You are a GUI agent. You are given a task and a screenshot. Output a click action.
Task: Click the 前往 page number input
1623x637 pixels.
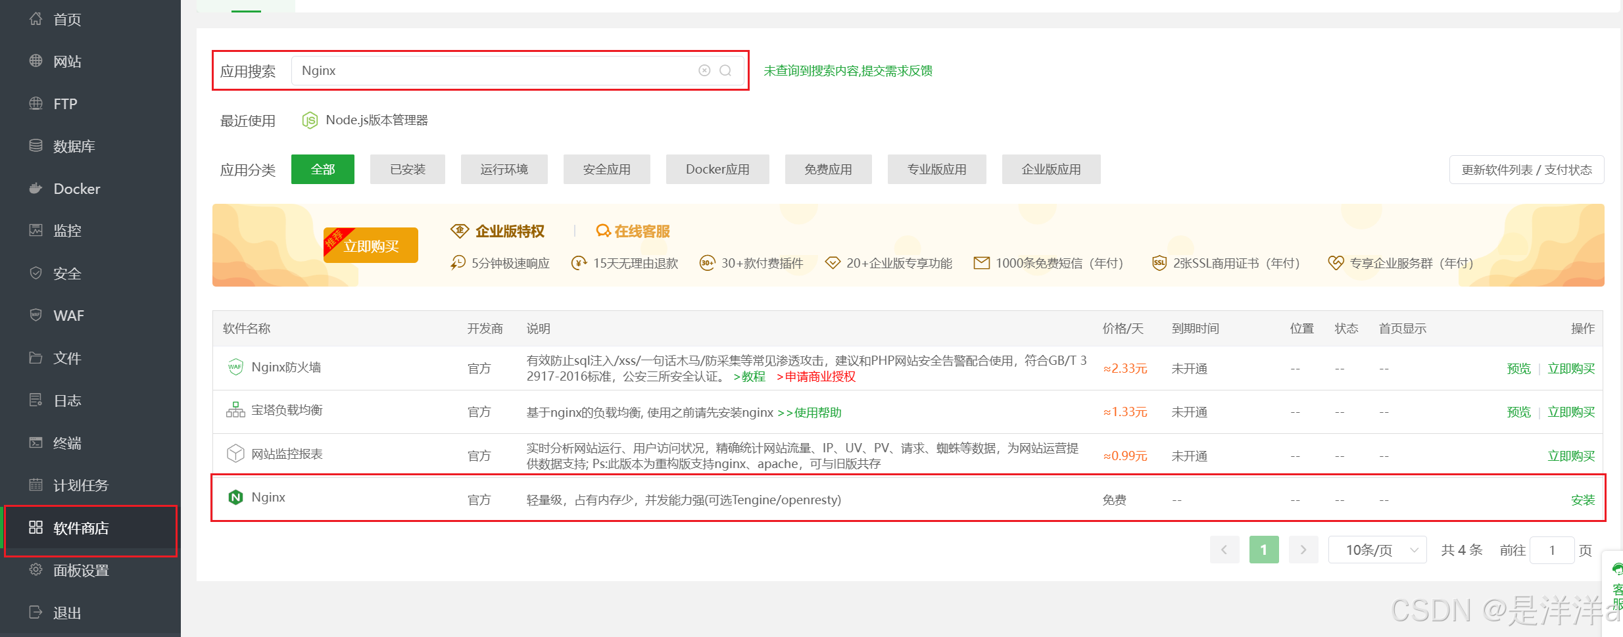(x=1552, y=550)
